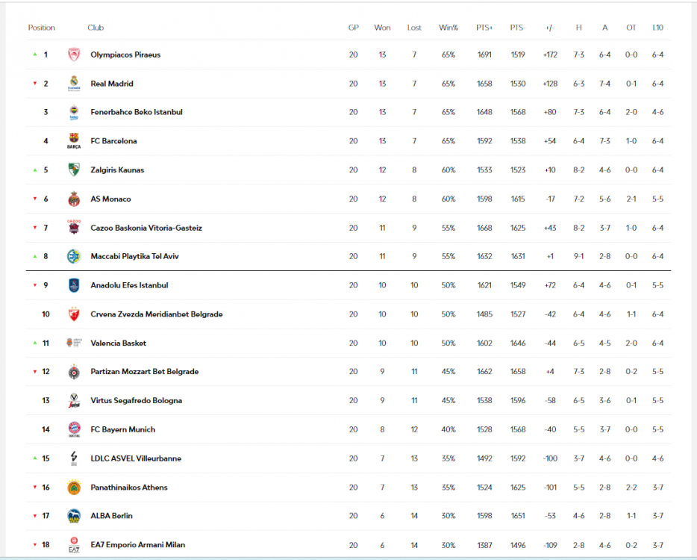Click the FC Bayern Munich crest
Viewport: 697px width, 560px height.
pos(74,429)
